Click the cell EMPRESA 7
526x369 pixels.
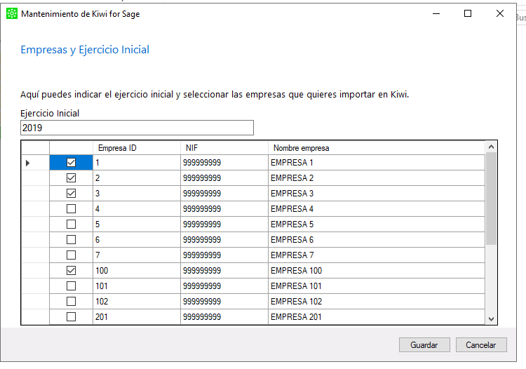[x=377, y=255]
